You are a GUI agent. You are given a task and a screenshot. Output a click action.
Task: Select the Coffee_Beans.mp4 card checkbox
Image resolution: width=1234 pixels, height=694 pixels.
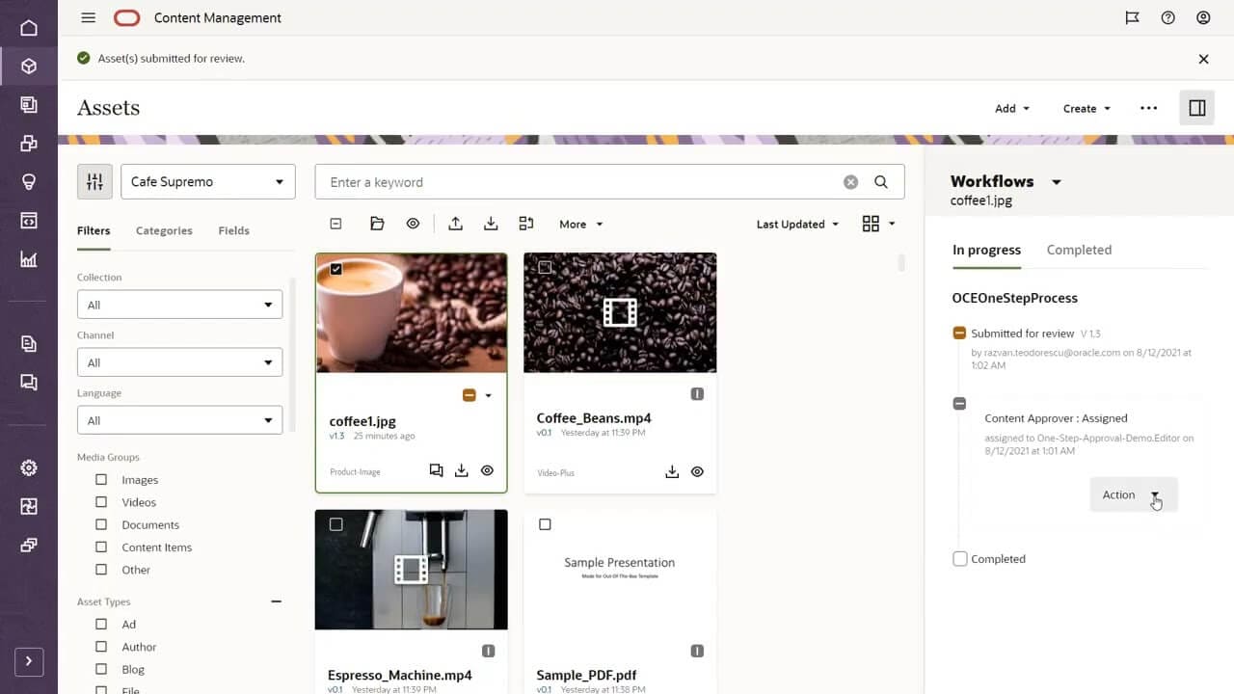[546, 267]
